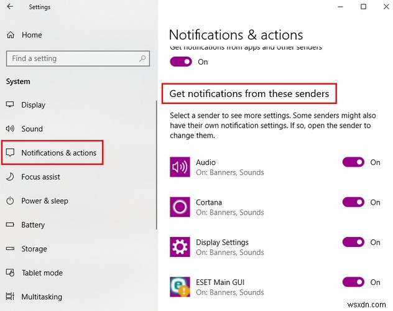Click the Find a setting search box

click(x=78, y=58)
